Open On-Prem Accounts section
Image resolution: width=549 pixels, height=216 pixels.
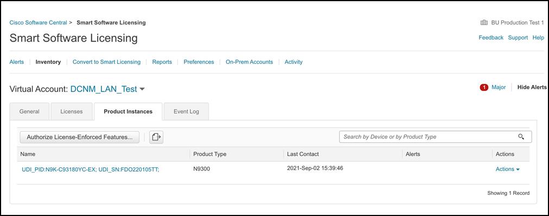coord(250,62)
